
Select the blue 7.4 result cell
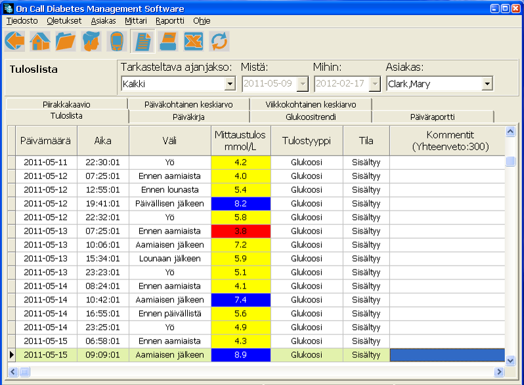pyautogui.click(x=240, y=300)
